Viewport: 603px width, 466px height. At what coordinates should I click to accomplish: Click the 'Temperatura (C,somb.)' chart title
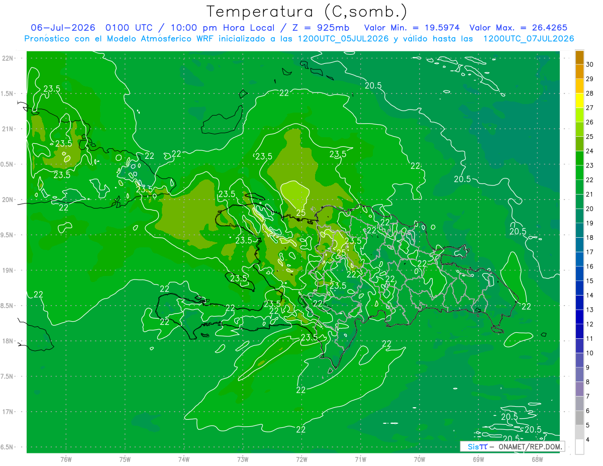(x=307, y=12)
